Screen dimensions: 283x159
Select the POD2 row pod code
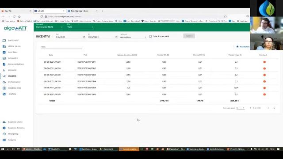click(x=86, y=68)
